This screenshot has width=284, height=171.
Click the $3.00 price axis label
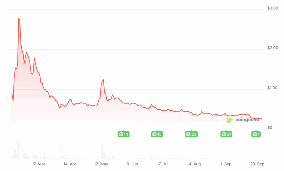tap(272, 8)
